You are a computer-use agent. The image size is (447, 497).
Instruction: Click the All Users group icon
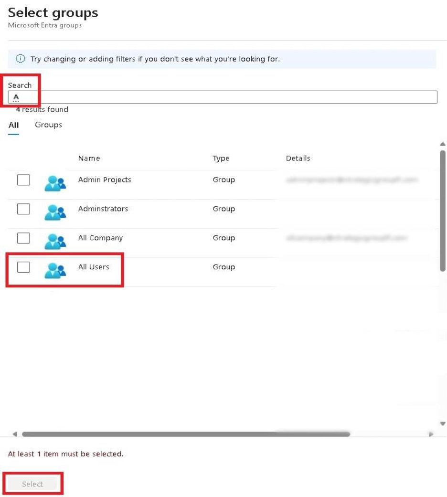[x=55, y=267]
